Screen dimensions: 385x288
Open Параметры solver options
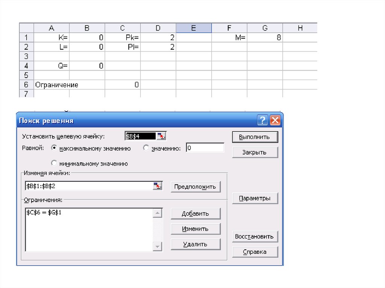(255, 198)
